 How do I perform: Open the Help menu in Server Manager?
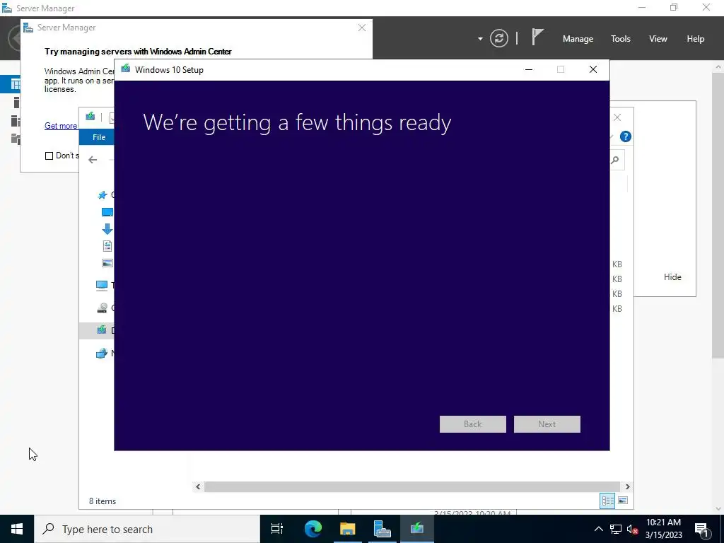tap(696, 39)
